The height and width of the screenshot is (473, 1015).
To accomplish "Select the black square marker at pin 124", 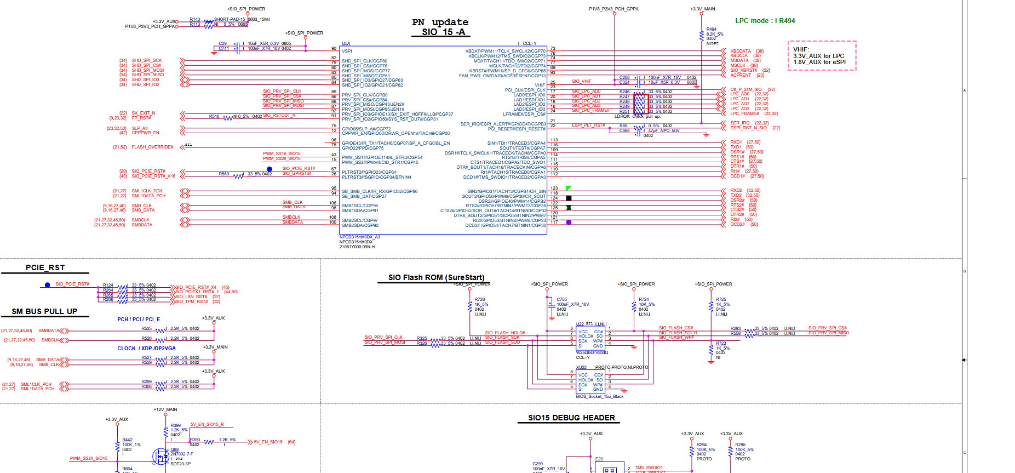I will point(569,198).
